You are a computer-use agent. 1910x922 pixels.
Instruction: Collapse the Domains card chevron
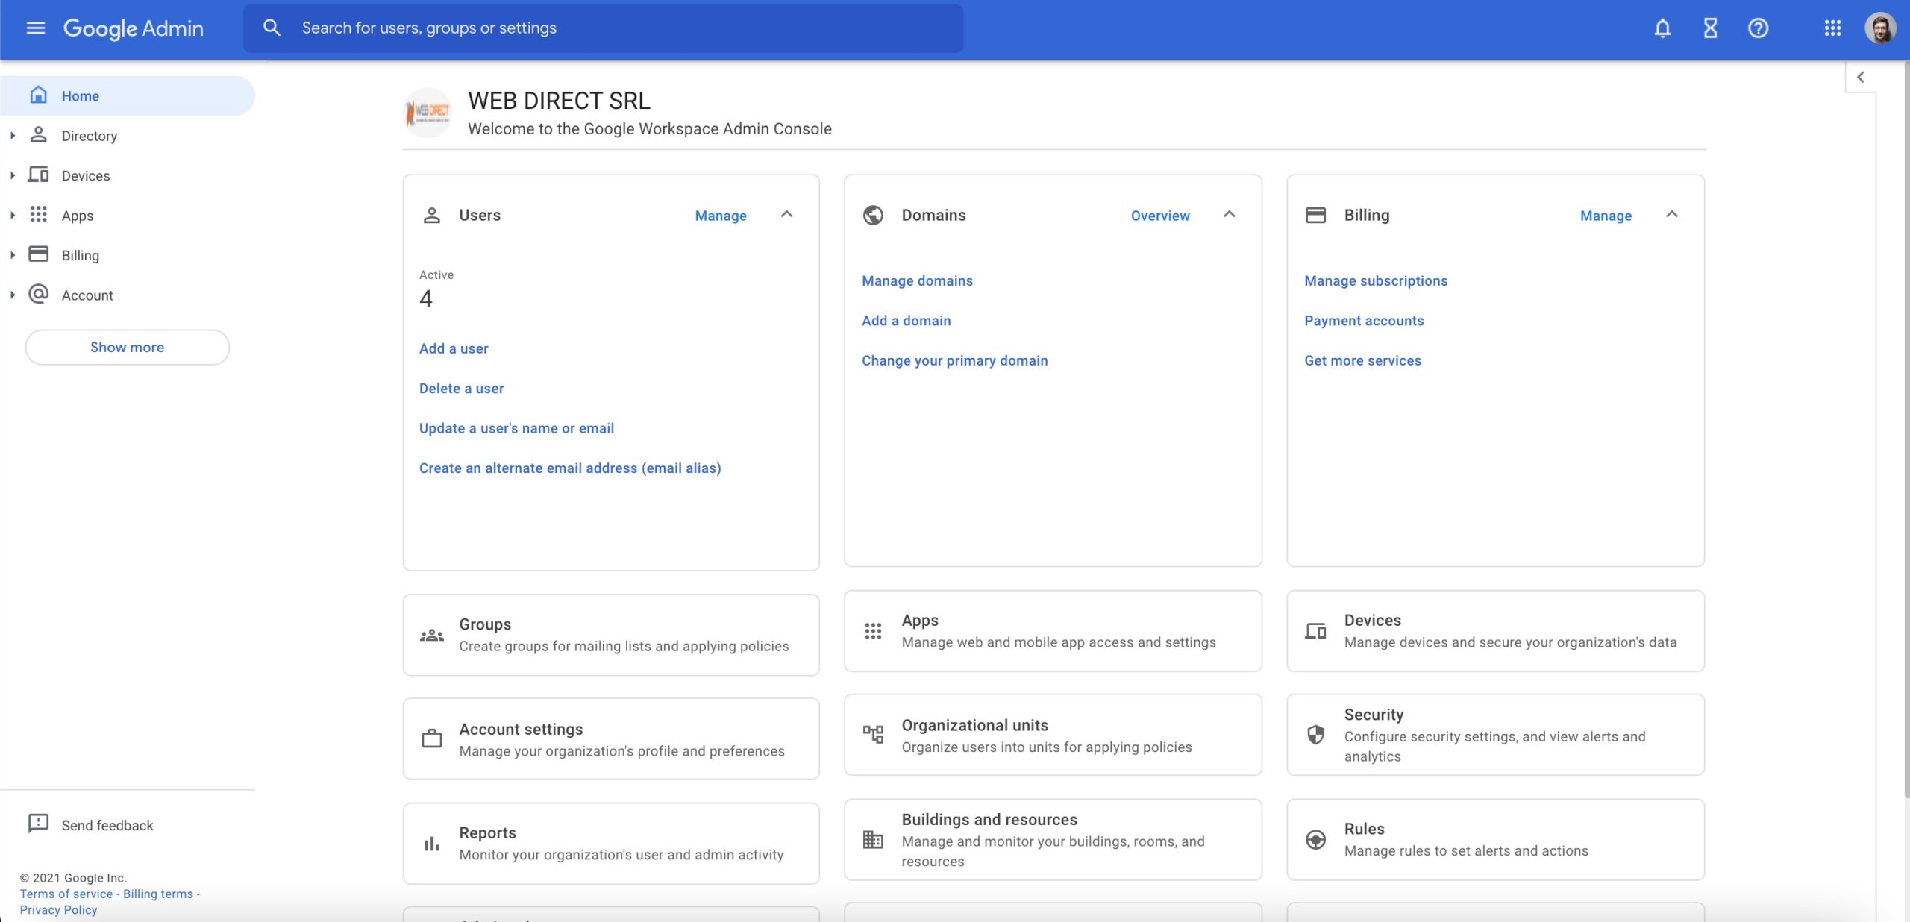tap(1229, 215)
